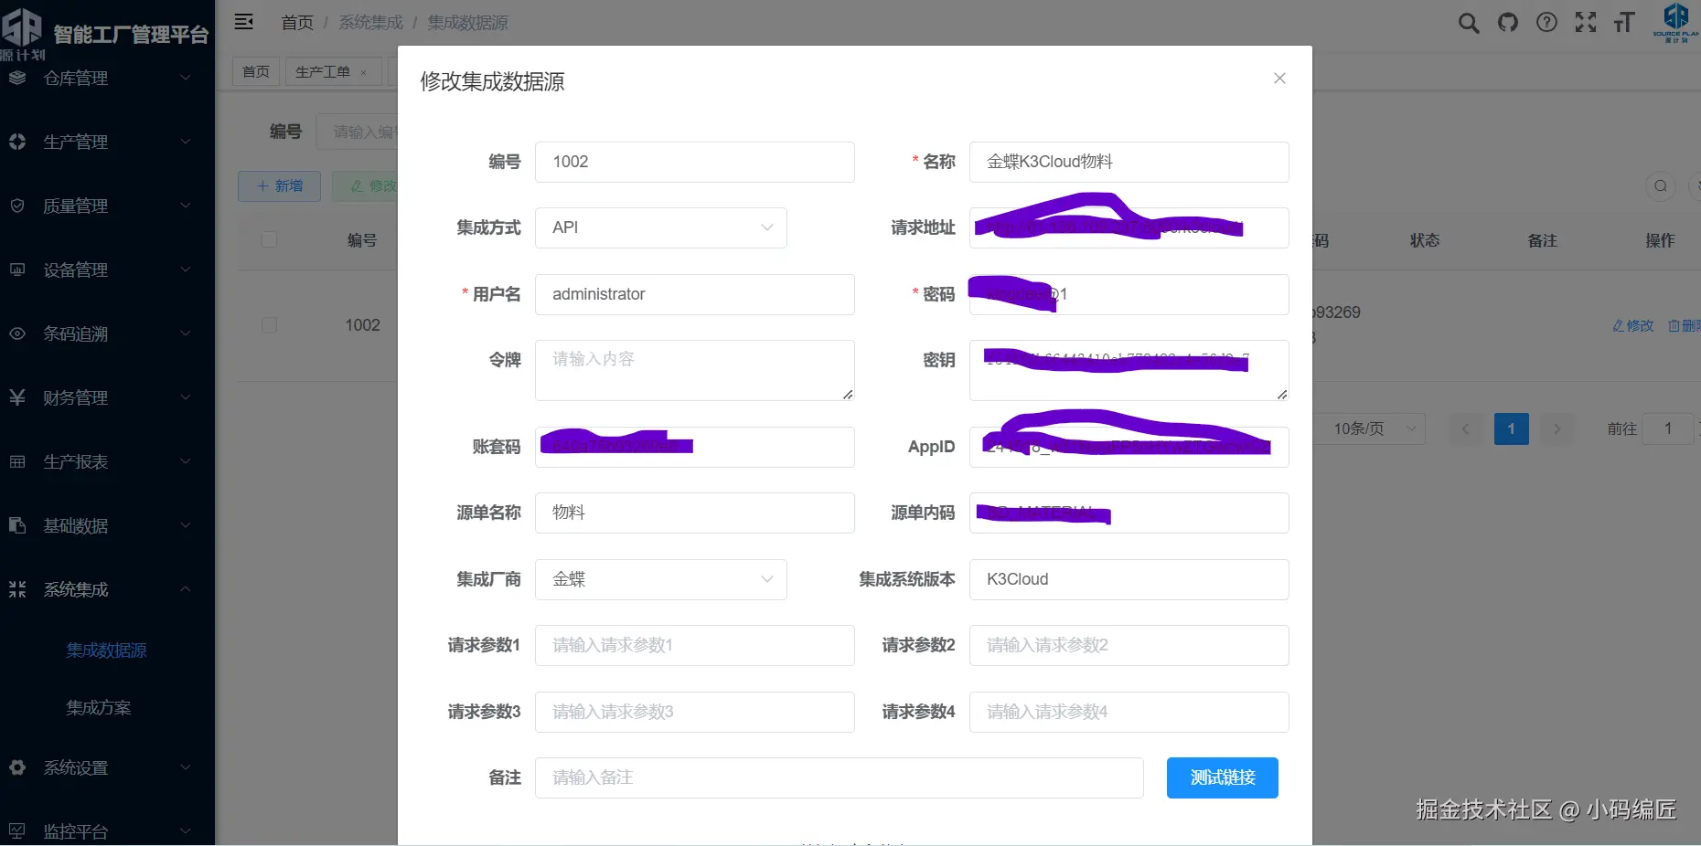Click the 生产管理 sidebar icon
Image resolution: width=1701 pixels, height=846 pixels.
click(17, 142)
